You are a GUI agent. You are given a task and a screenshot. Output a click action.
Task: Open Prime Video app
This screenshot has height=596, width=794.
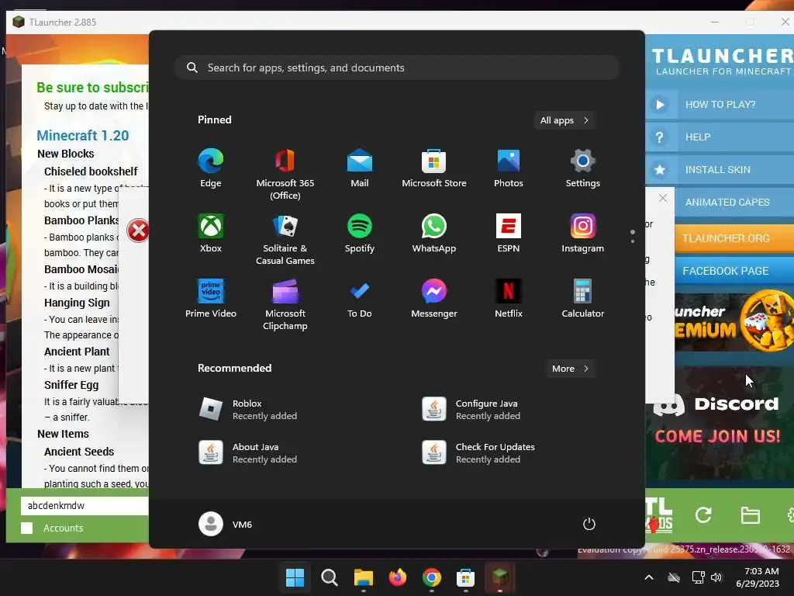211,299
